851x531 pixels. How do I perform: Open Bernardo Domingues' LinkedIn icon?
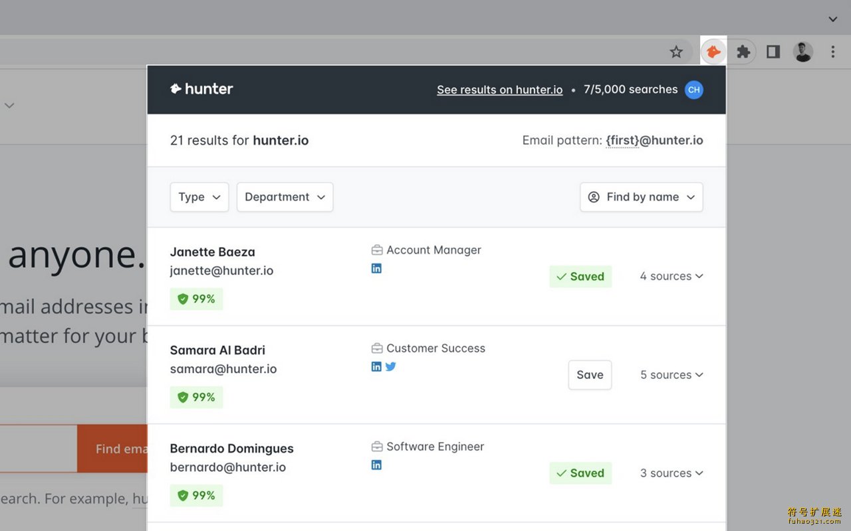coord(376,465)
